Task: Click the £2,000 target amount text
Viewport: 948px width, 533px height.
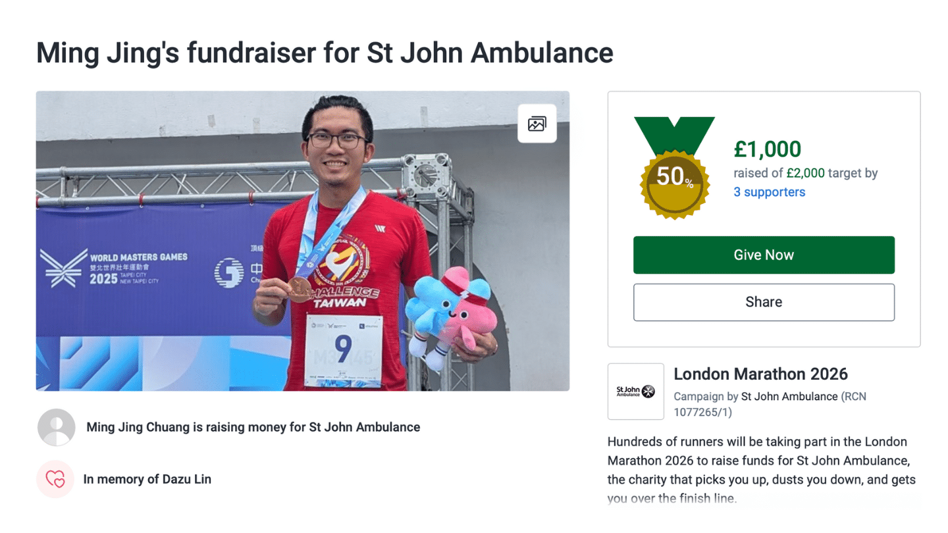Action: pyautogui.click(x=805, y=173)
